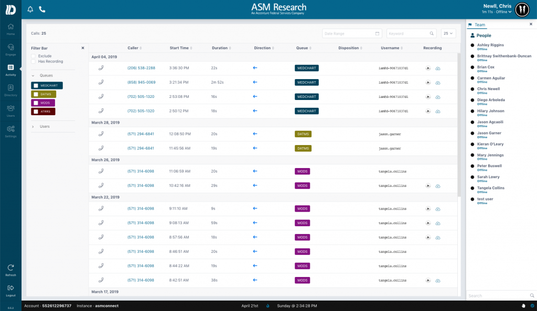
Task: Select Ashley Riggins in People list
Action: (490, 45)
